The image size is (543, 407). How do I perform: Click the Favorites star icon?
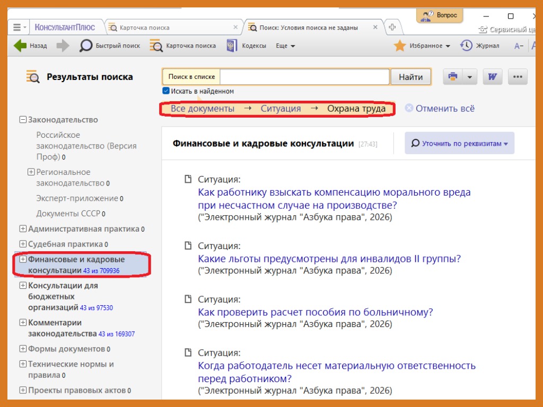pos(400,46)
